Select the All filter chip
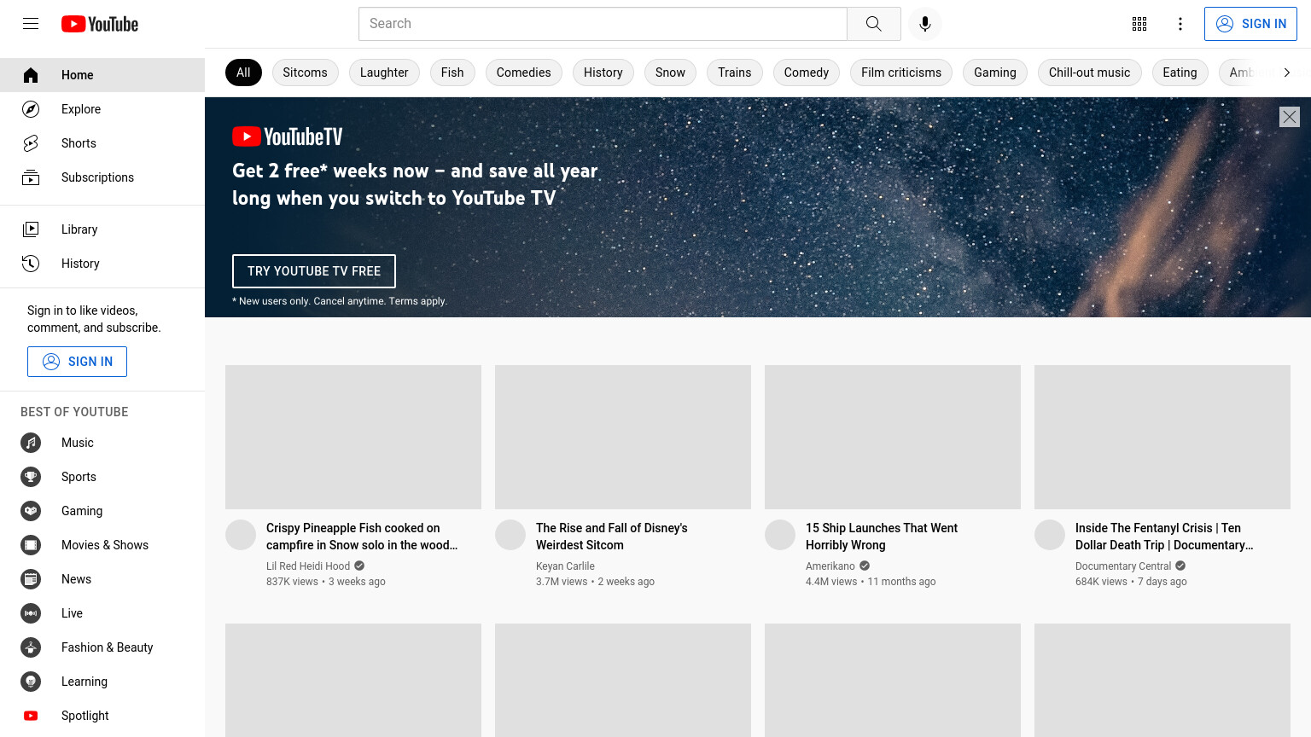Screen dimensions: 1311x737 coord(243,73)
